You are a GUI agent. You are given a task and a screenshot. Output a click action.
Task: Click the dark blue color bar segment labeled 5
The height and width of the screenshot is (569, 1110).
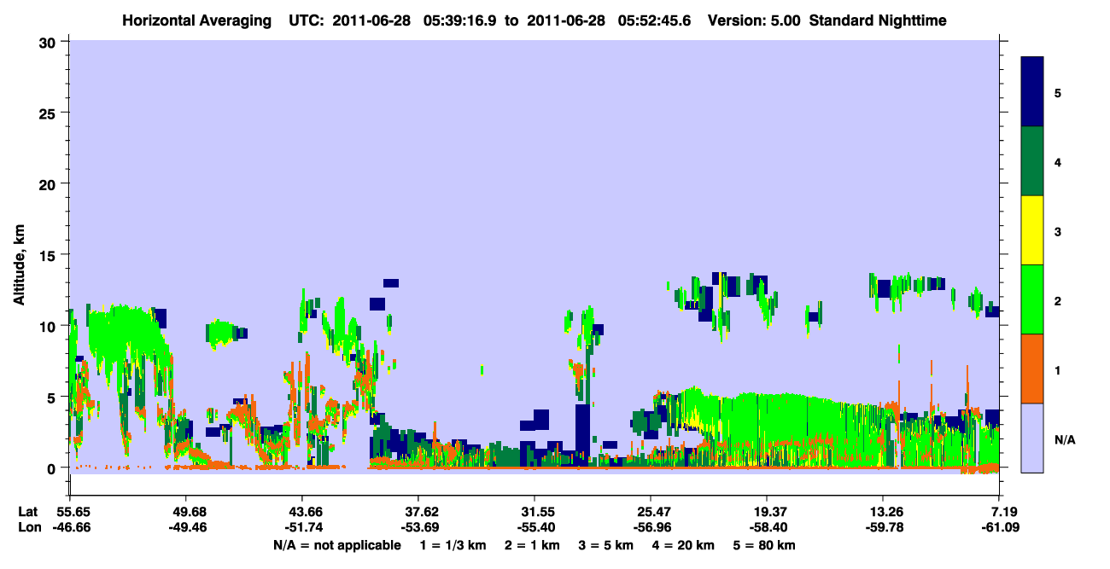point(1032,92)
